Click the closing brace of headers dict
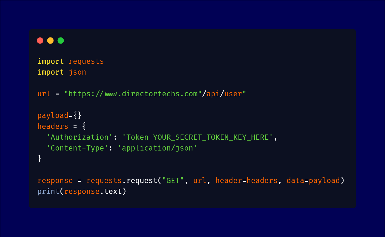This screenshot has width=385, height=237. coord(40,159)
